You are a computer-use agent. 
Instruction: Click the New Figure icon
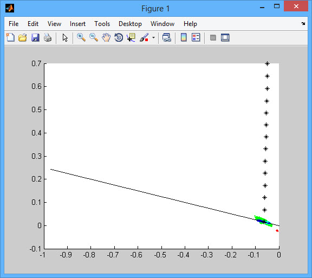10,37
